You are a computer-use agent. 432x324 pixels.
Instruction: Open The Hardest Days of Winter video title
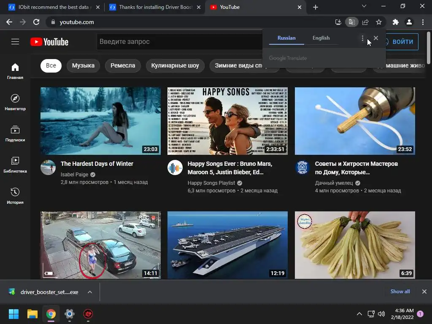[97, 164]
